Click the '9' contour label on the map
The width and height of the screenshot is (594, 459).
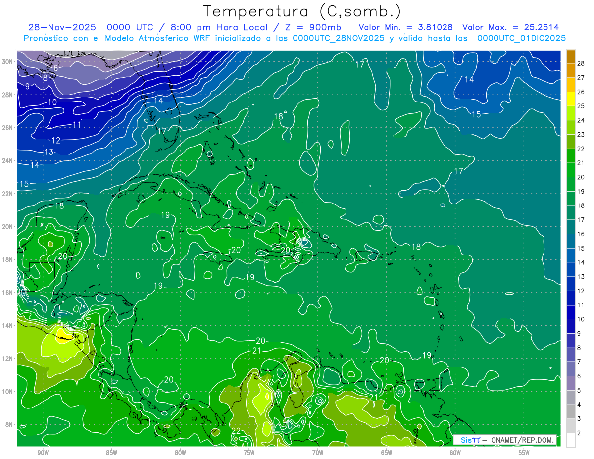click(x=28, y=86)
